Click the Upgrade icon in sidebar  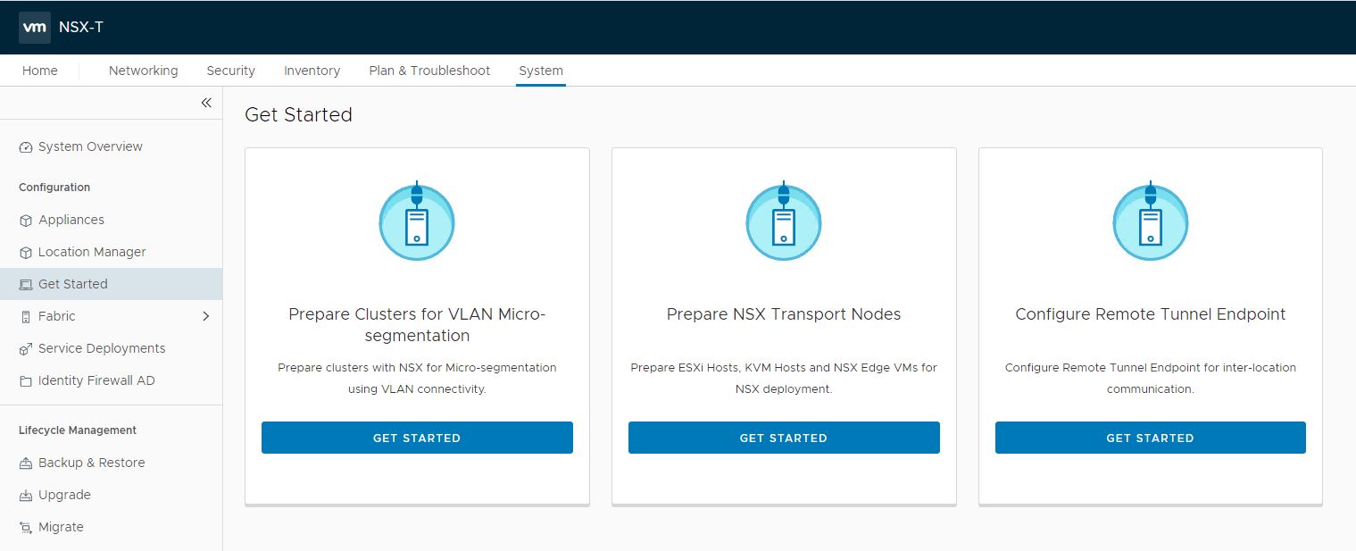point(26,496)
